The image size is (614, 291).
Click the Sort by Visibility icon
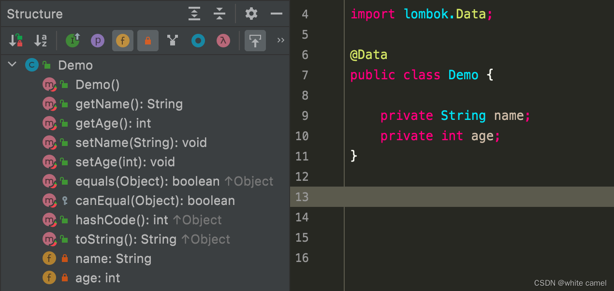pos(16,41)
